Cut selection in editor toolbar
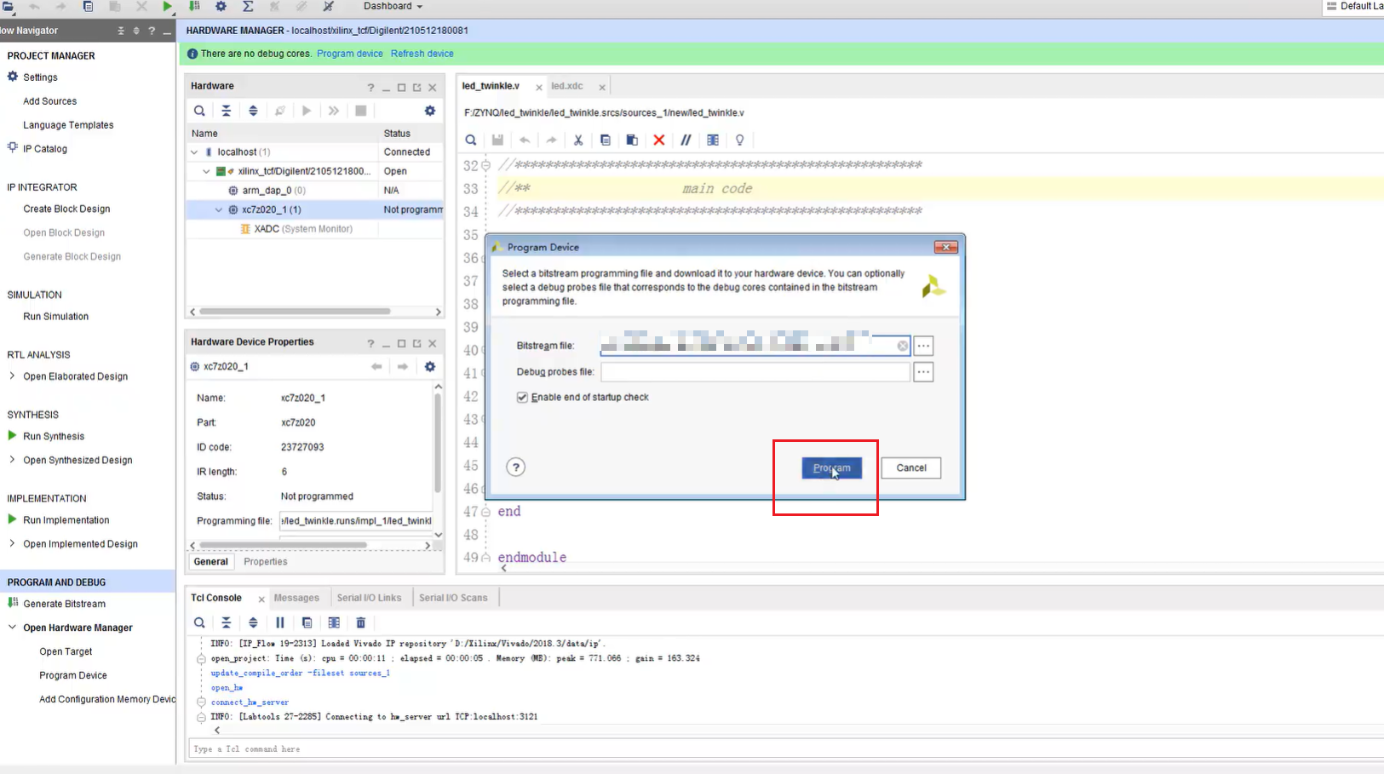Screen dimensions: 1384x774 click(x=578, y=140)
